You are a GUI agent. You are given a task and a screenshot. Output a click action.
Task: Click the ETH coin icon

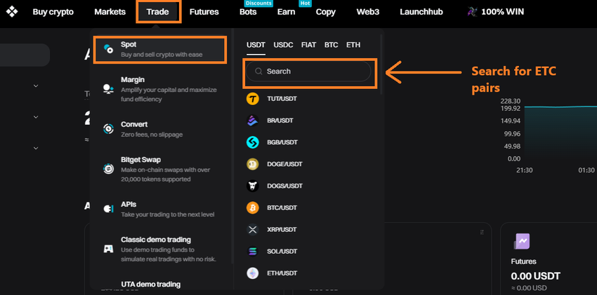coord(252,273)
